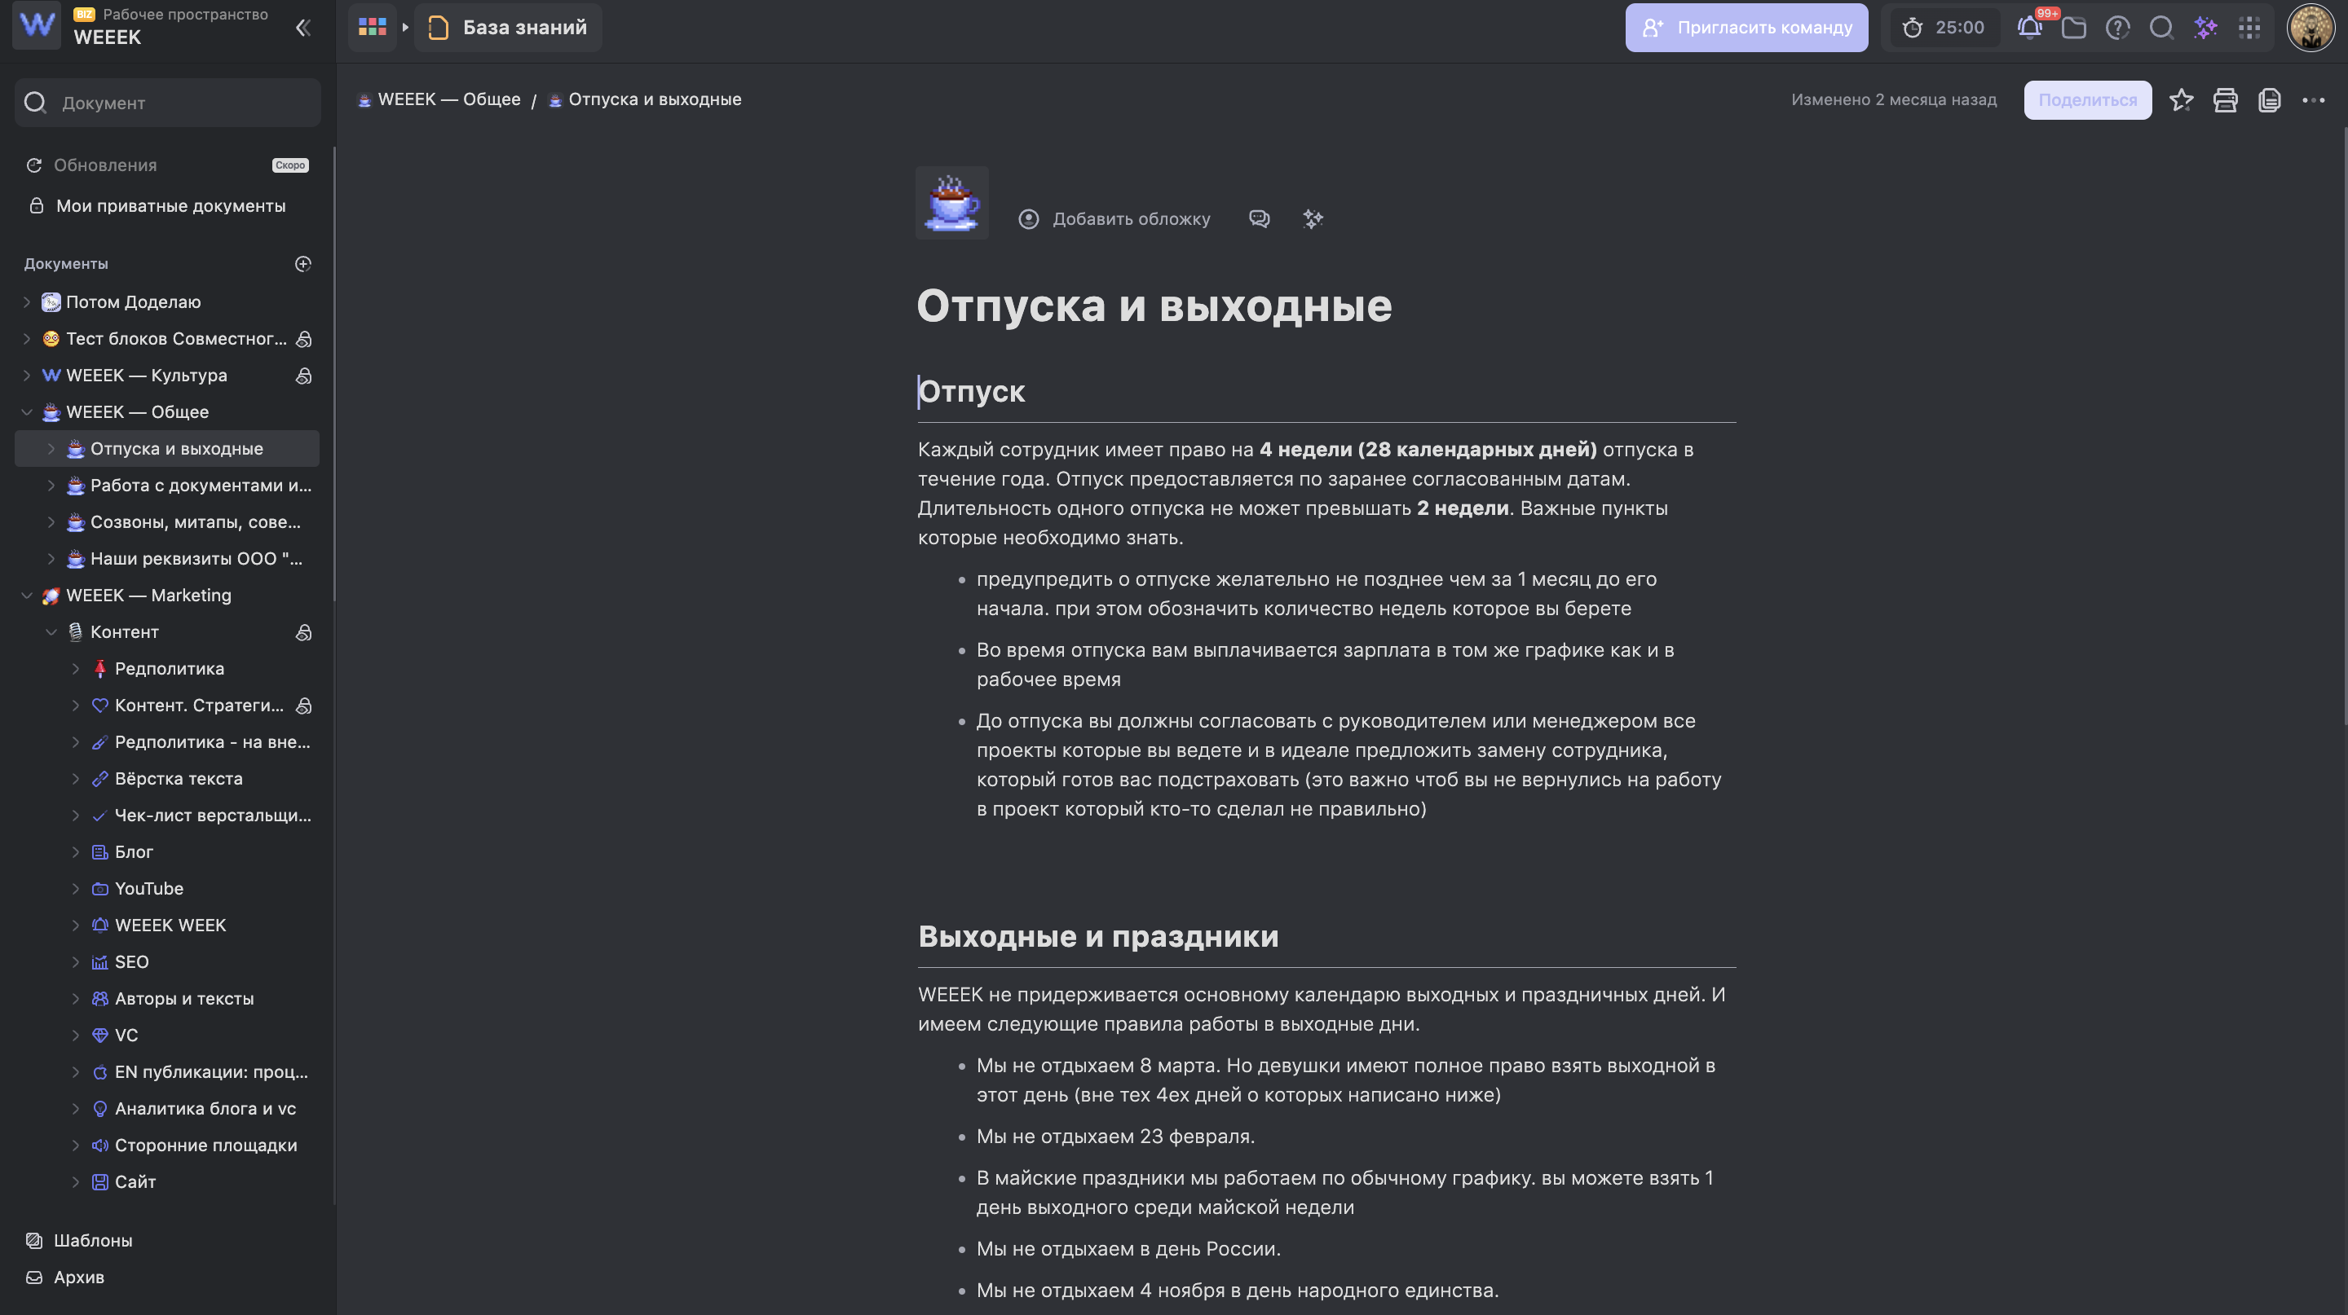Viewport: 2348px width, 1315px height.
Task: Add a comment via the speech bubble icon
Action: click(x=1260, y=218)
